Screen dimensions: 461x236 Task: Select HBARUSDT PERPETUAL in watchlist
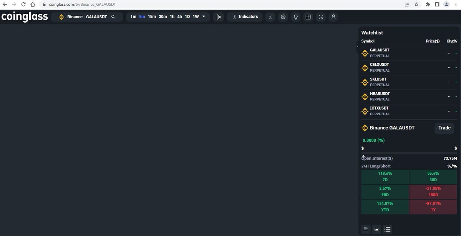(409, 97)
